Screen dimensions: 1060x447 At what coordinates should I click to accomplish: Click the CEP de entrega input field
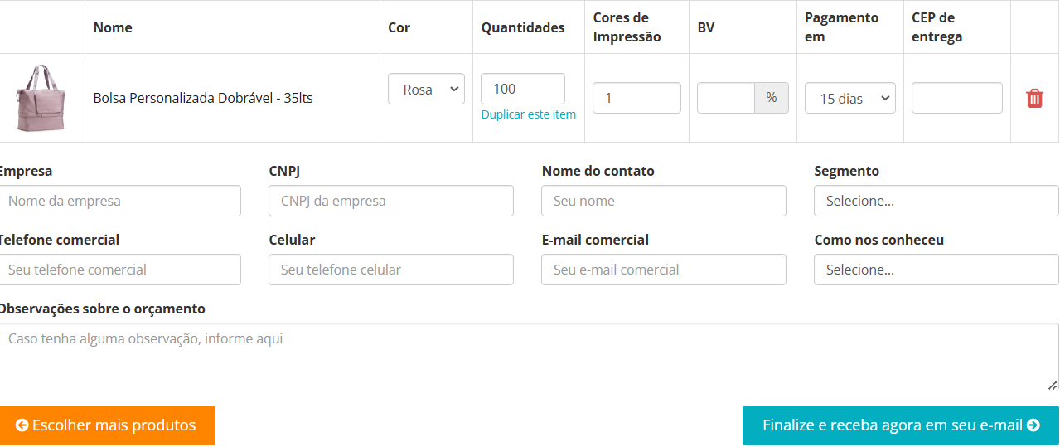(956, 98)
